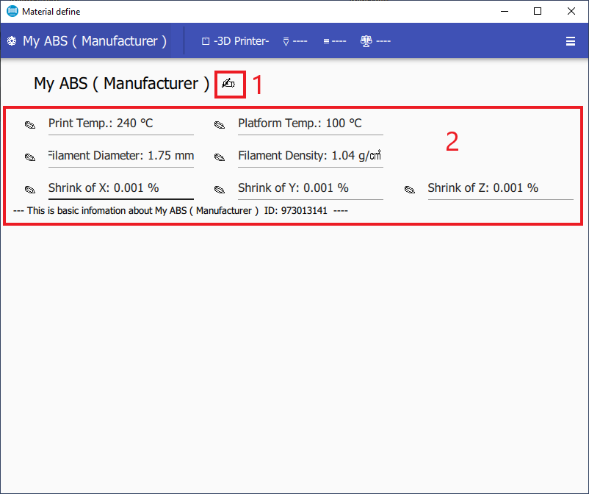Click the 3D Printer clipboard icon
Screen dimensions: 589x494
[206, 41]
